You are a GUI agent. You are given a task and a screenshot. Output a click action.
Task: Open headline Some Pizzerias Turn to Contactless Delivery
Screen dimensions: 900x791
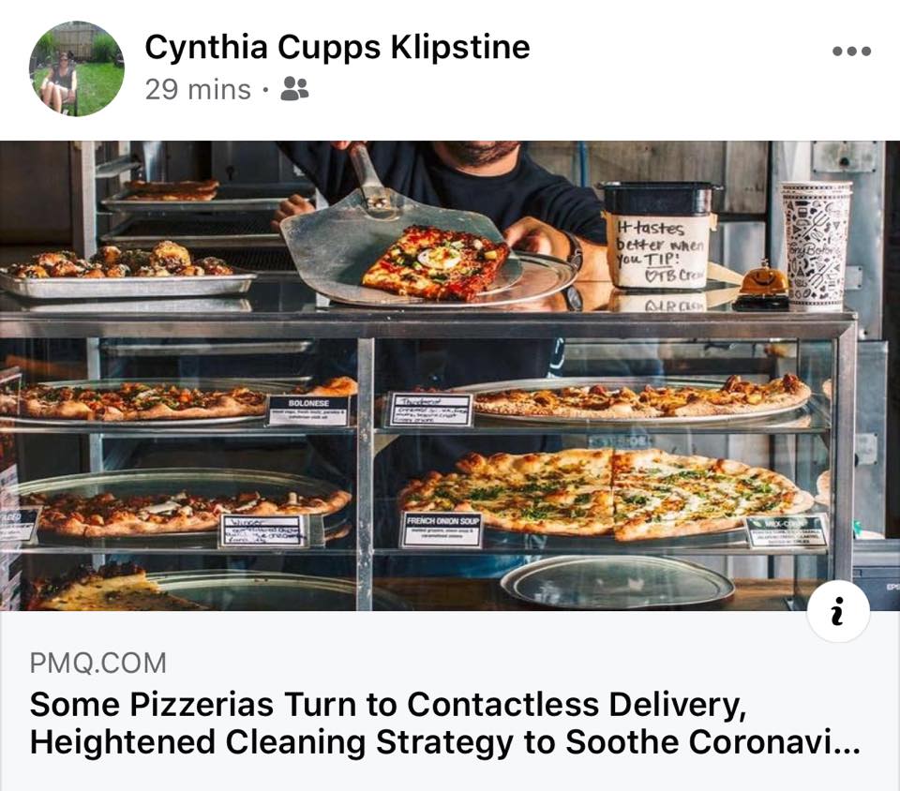[388, 704]
